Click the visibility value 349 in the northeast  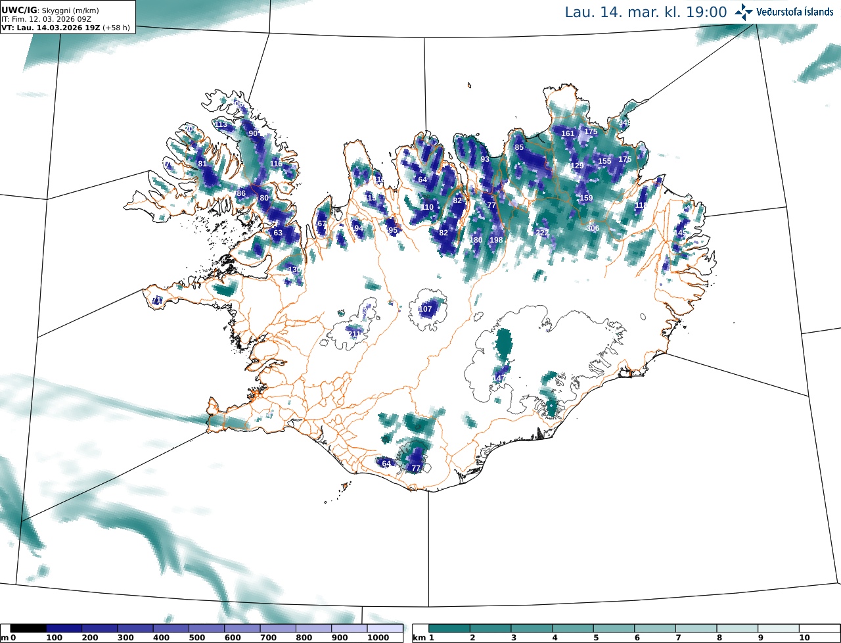click(x=624, y=123)
